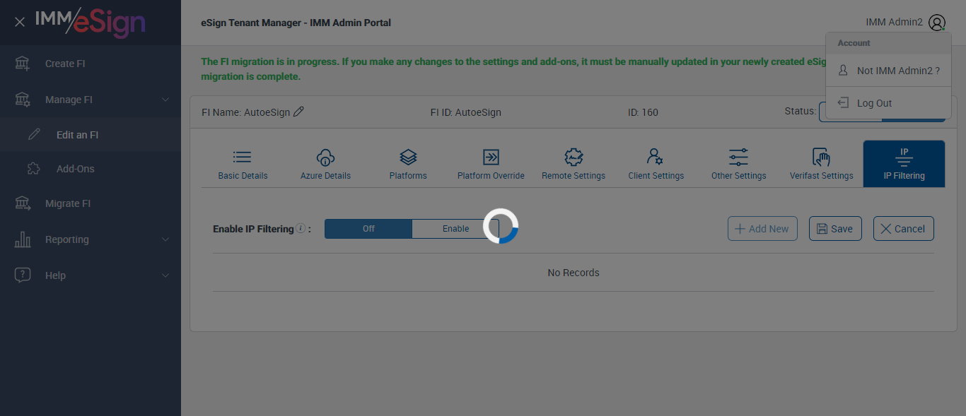The image size is (966, 416).
Task: Click the FI migration progress notice
Action: coord(513,69)
